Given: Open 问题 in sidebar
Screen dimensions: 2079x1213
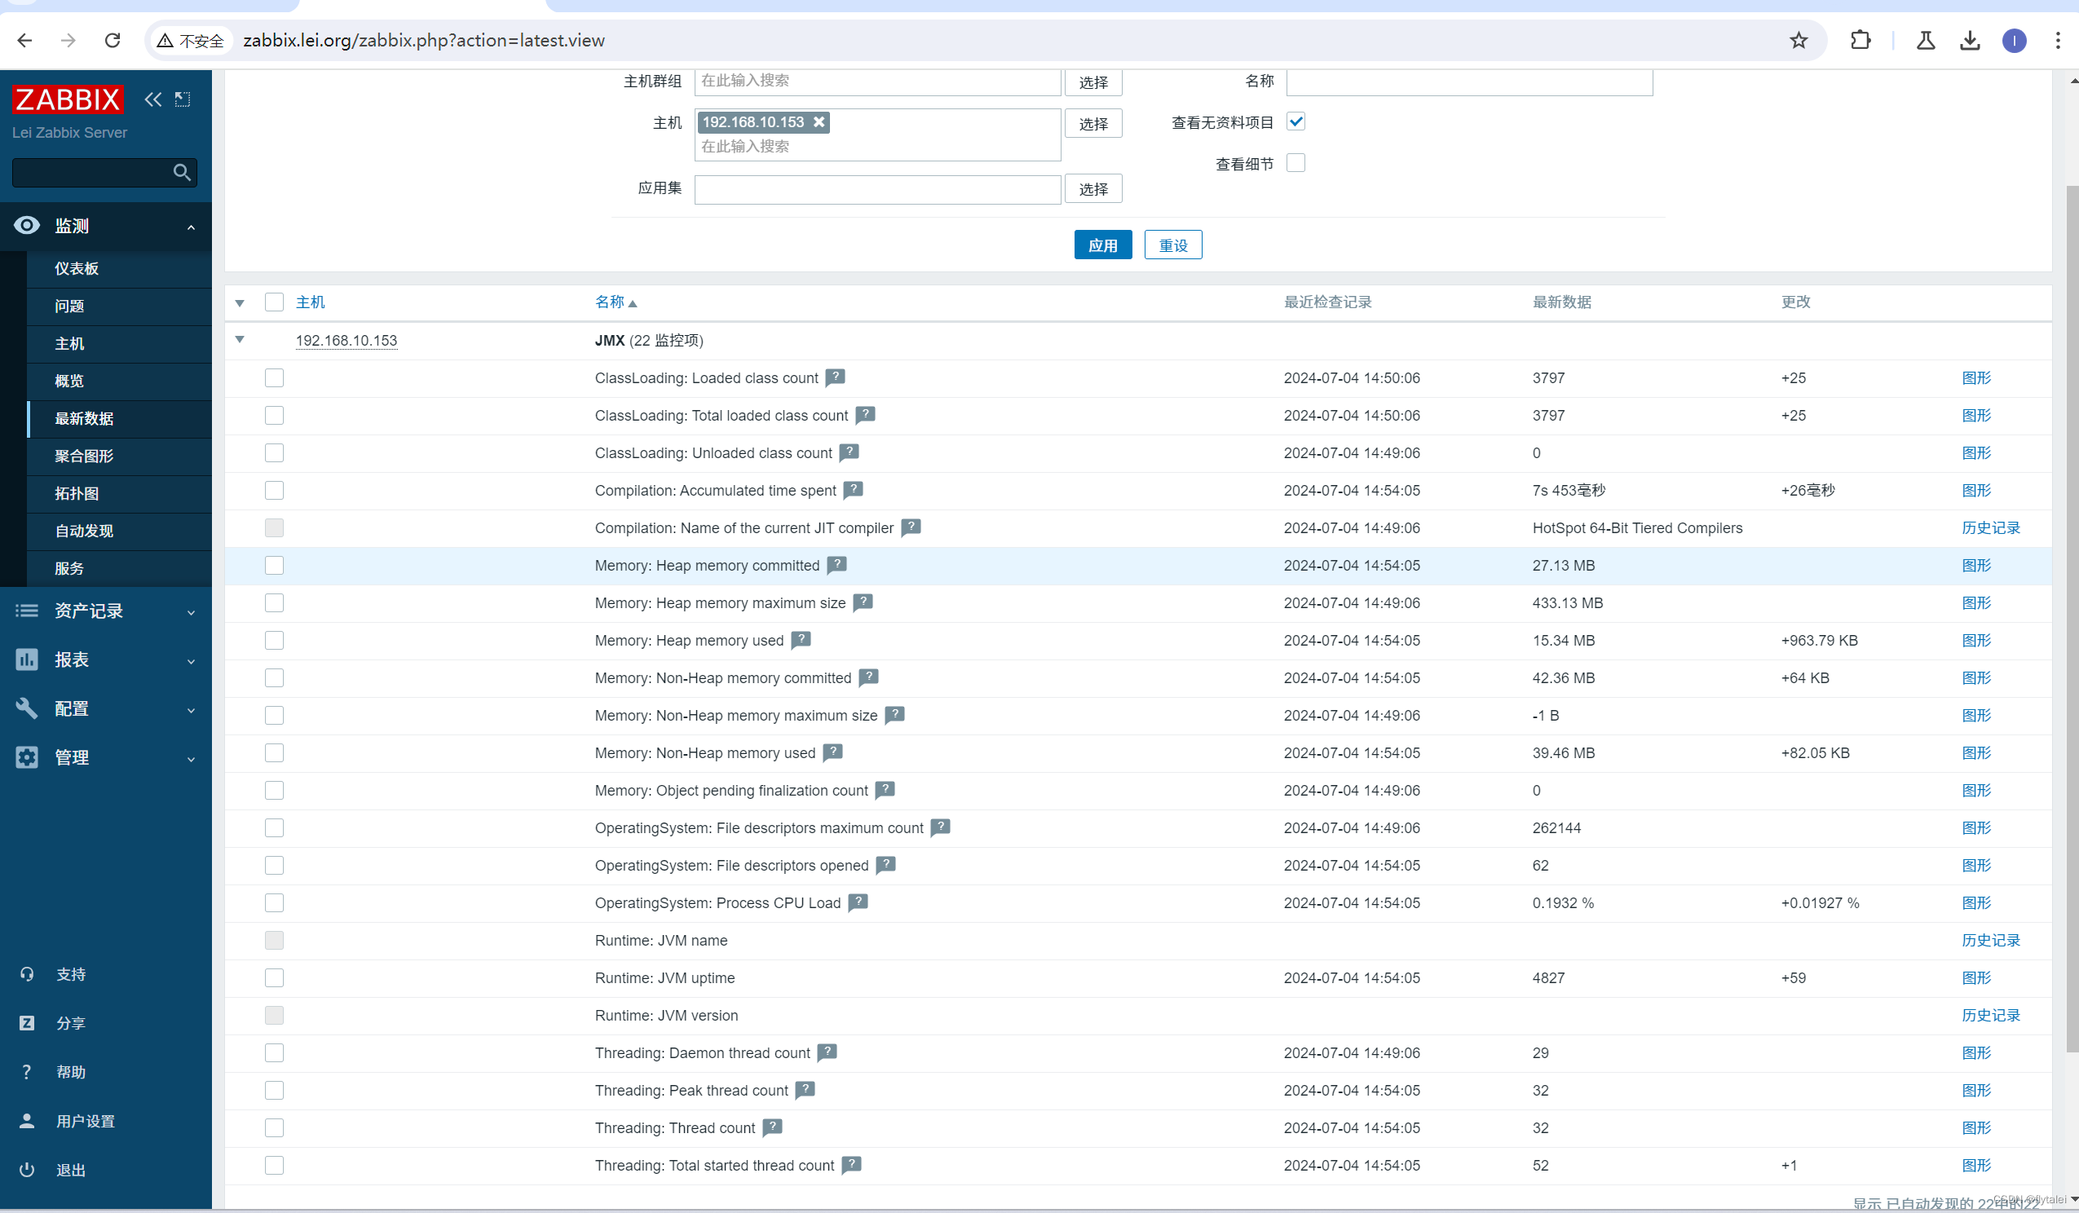Looking at the screenshot, I should pos(119,307).
